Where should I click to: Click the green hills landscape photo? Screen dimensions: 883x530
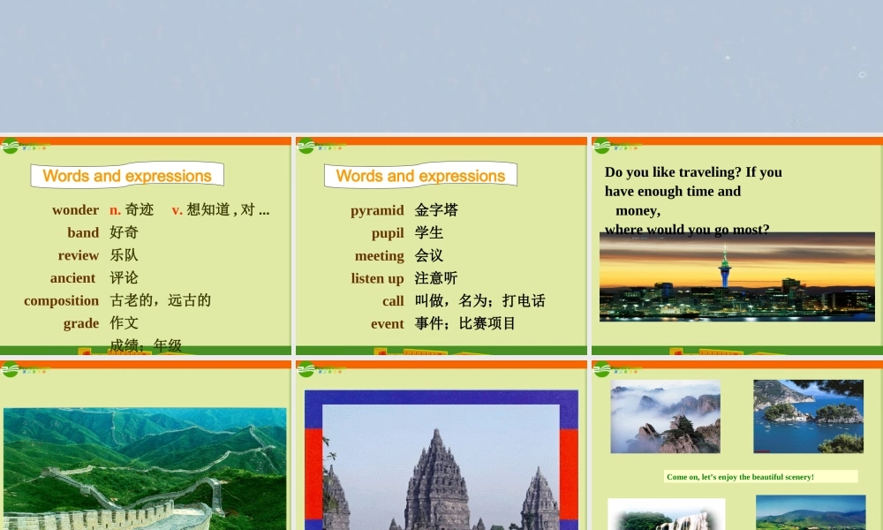(x=811, y=512)
